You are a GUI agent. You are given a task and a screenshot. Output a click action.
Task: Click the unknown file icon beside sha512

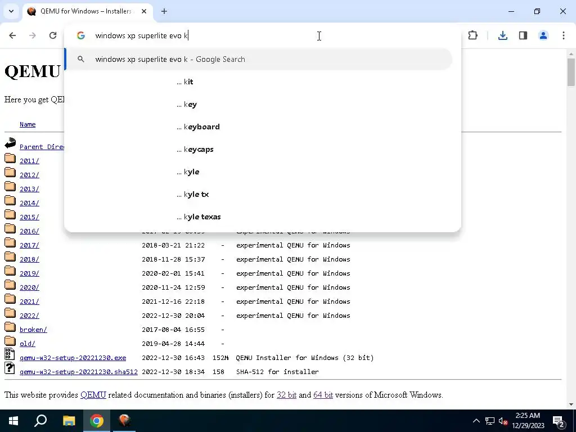point(10,368)
